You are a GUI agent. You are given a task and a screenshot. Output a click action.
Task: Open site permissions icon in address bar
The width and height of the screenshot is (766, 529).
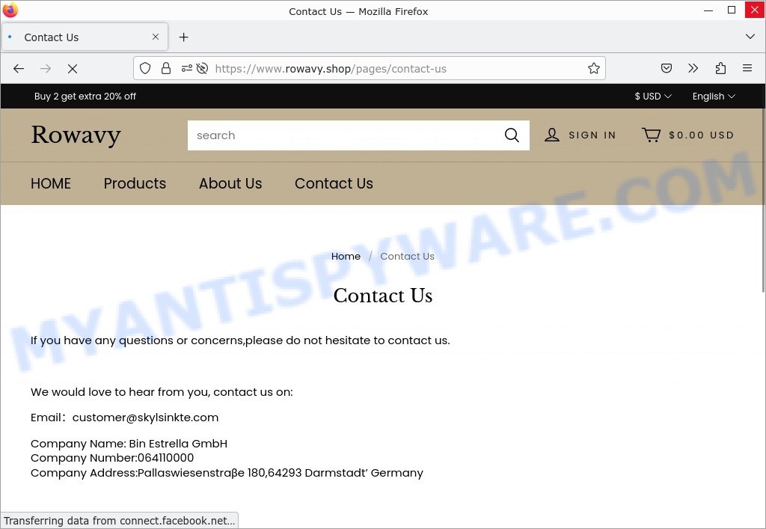tap(186, 68)
